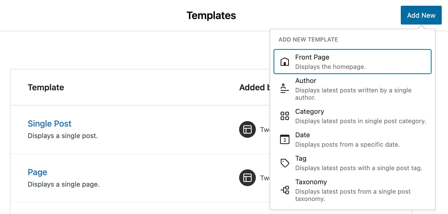Toggle the Add New dropdown button
The width and height of the screenshot is (448, 214).
click(421, 15)
